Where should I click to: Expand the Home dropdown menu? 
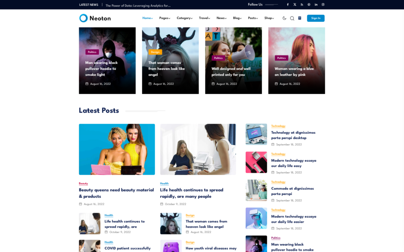[x=147, y=18]
